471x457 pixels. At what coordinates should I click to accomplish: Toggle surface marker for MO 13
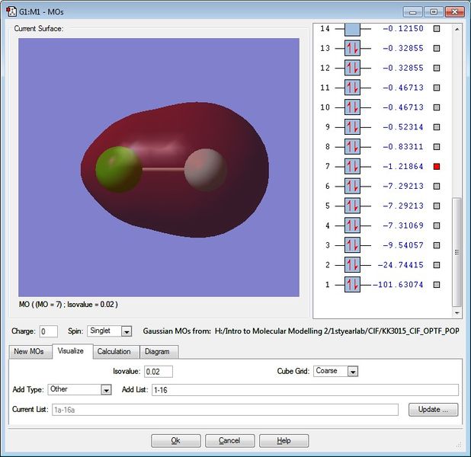pyautogui.click(x=437, y=48)
